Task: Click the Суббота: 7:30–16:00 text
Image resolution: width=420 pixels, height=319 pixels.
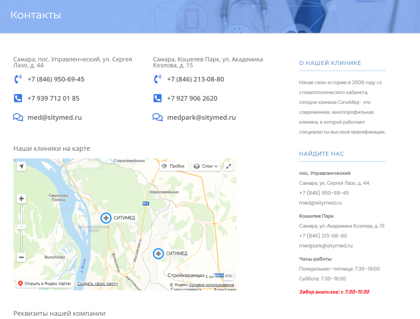Action: tap(322, 279)
